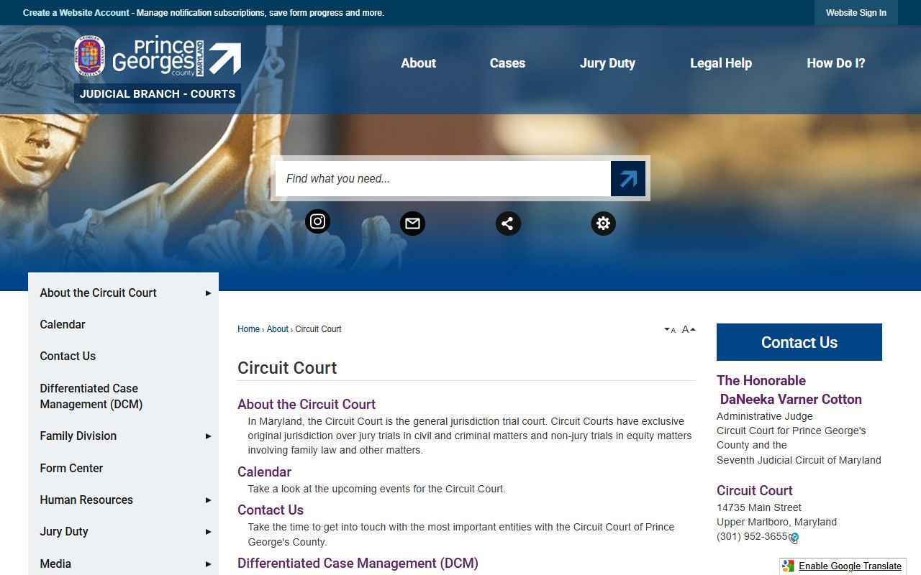Open the Legal Help top menu
This screenshot has width=921, height=575.
point(721,63)
